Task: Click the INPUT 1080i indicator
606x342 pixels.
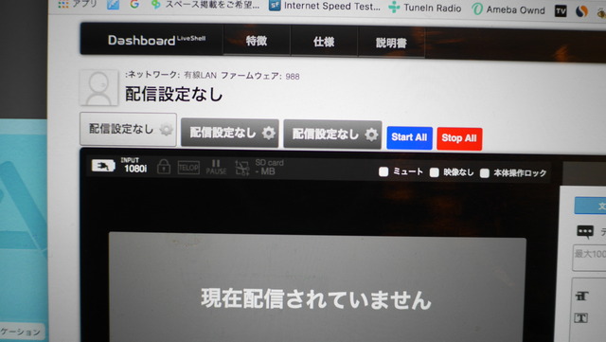Action: click(134, 165)
